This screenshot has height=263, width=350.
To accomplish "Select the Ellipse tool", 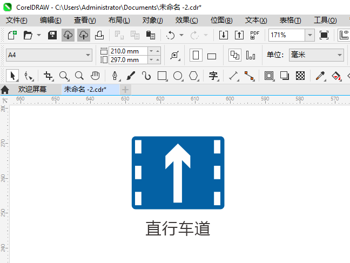I will pyautogui.click(x=178, y=76).
